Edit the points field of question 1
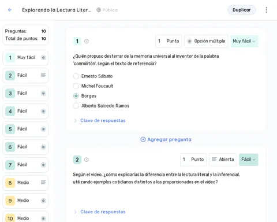 169,41
